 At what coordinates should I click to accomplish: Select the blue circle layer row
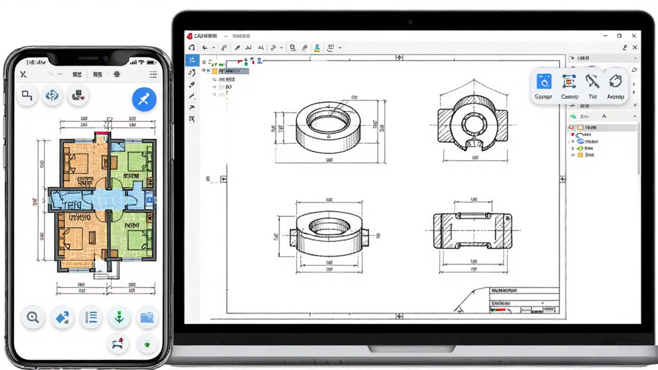pos(587,141)
